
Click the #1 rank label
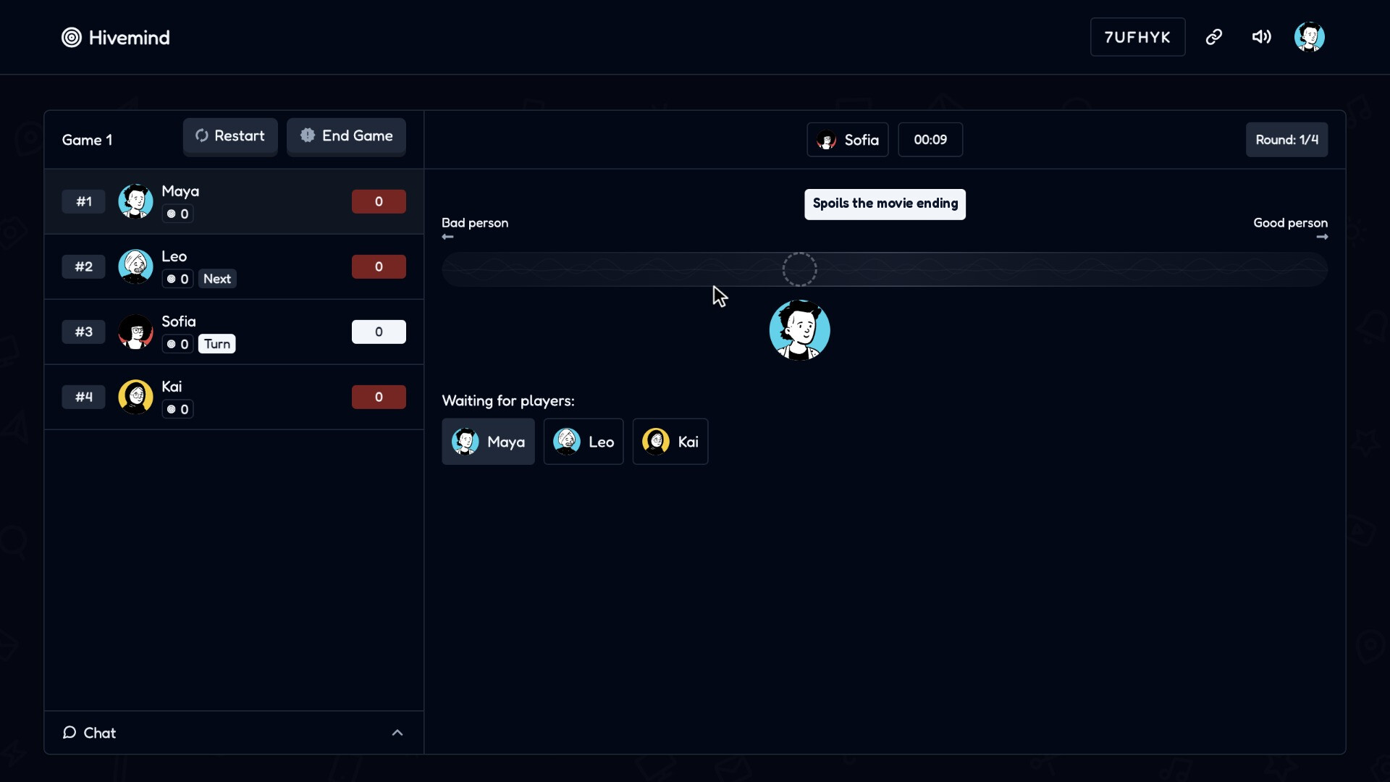(84, 201)
